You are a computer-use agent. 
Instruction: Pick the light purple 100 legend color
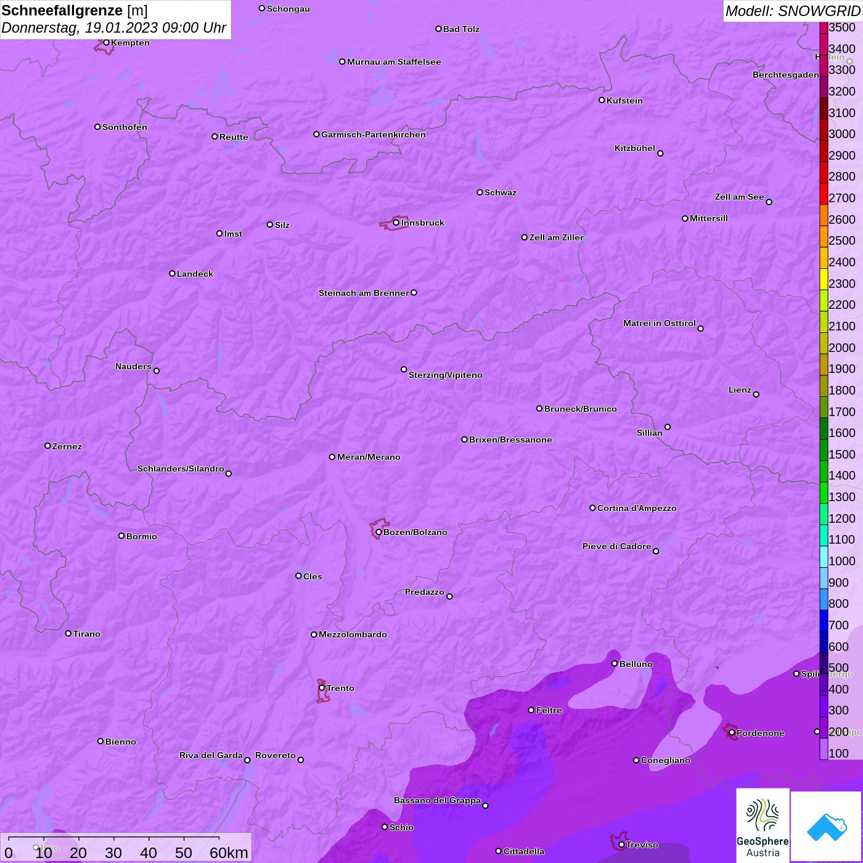pos(824,748)
